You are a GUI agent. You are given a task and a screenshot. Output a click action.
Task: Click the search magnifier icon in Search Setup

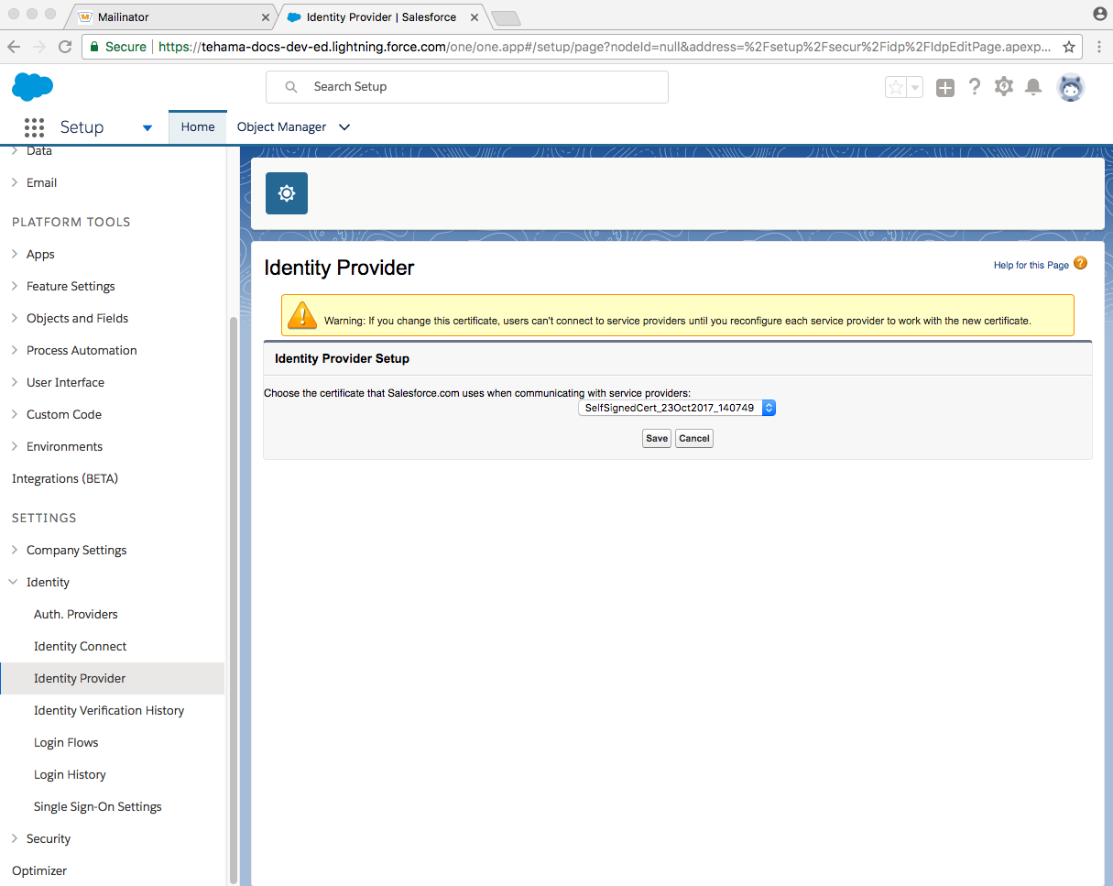(x=291, y=87)
